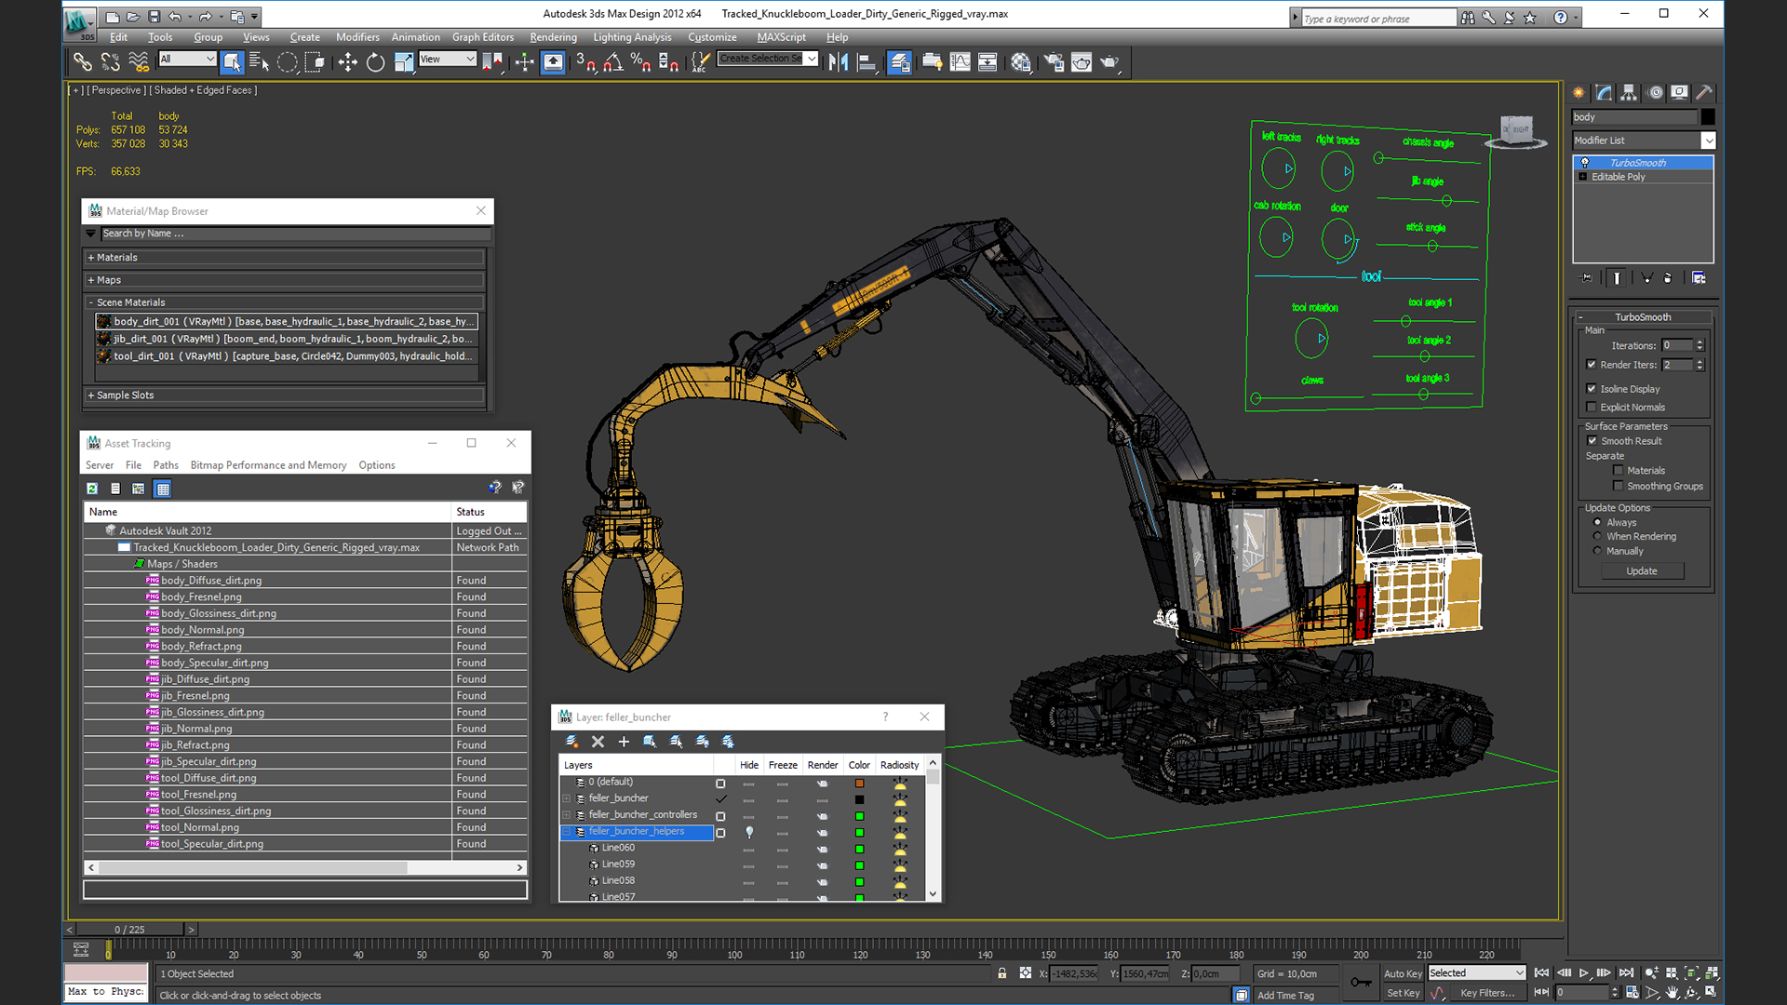Click the Render Production teapot icon

tap(1108, 62)
